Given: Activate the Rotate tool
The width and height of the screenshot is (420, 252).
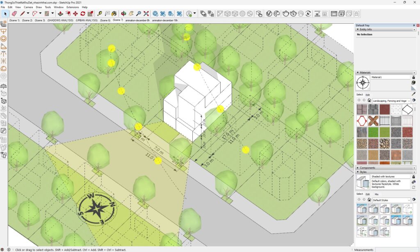Looking at the screenshot, I should click(x=83, y=14).
